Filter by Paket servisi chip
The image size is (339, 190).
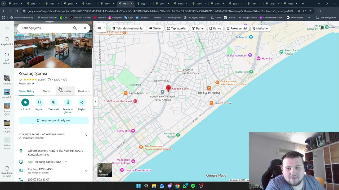click(237, 28)
